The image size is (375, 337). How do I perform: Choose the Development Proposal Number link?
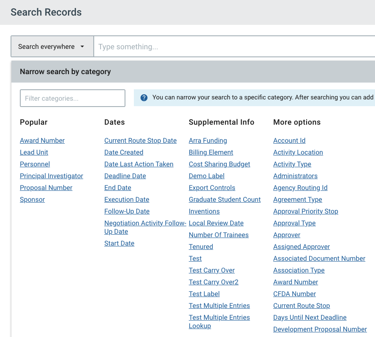320,329
